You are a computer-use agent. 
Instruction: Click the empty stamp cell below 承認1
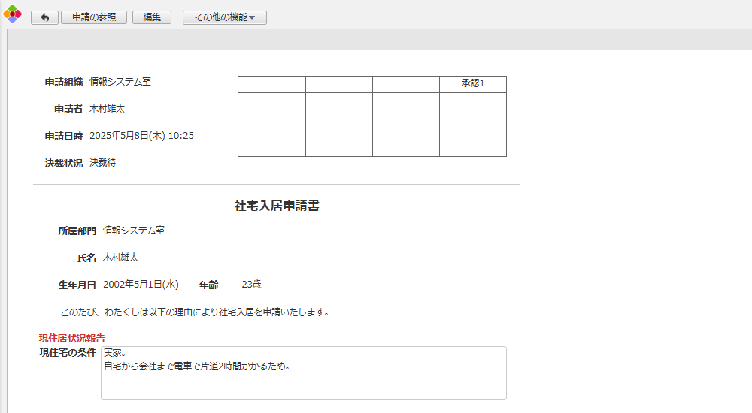(x=473, y=125)
